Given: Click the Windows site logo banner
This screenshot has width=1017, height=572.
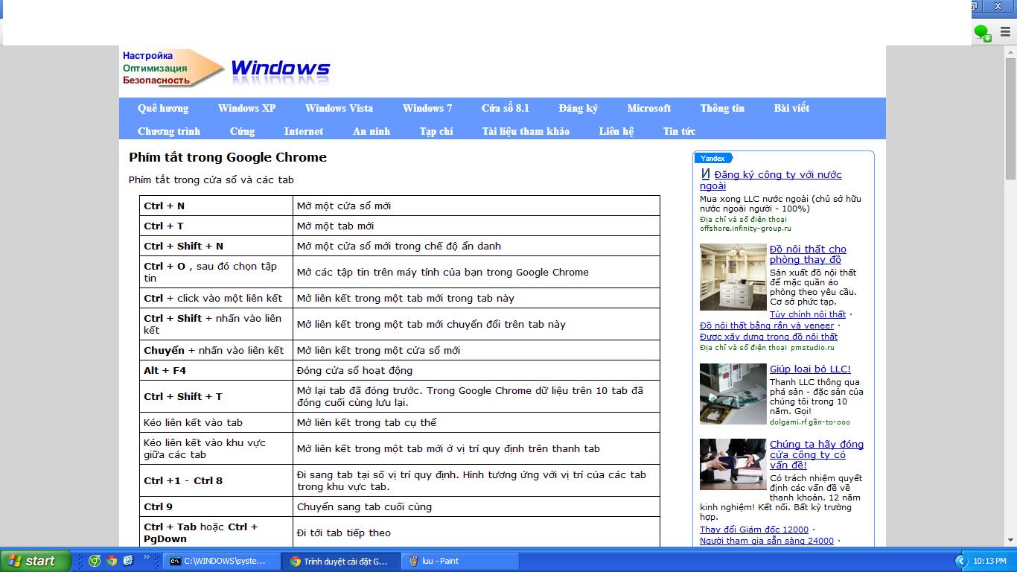Looking at the screenshot, I should pyautogui.click(x=226, y=68).
